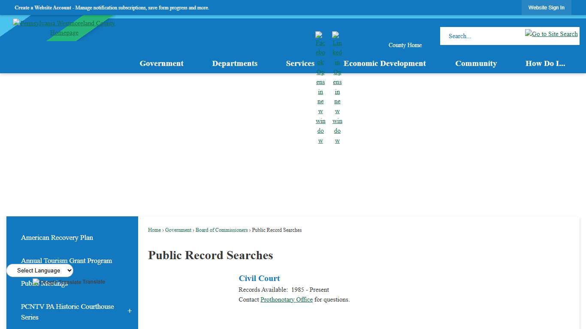Open the Prothonotary Office link

coord(287,299)
